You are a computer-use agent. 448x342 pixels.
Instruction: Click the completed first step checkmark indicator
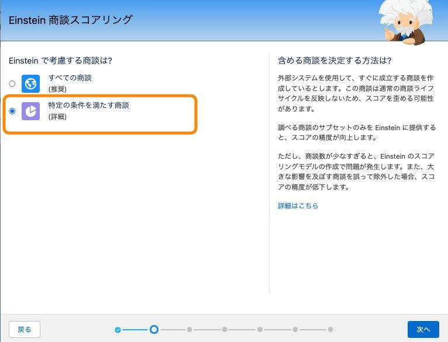(118, 330)
